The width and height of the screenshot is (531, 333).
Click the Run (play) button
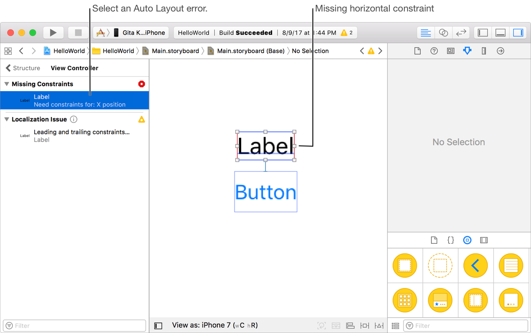click(53, 33)
